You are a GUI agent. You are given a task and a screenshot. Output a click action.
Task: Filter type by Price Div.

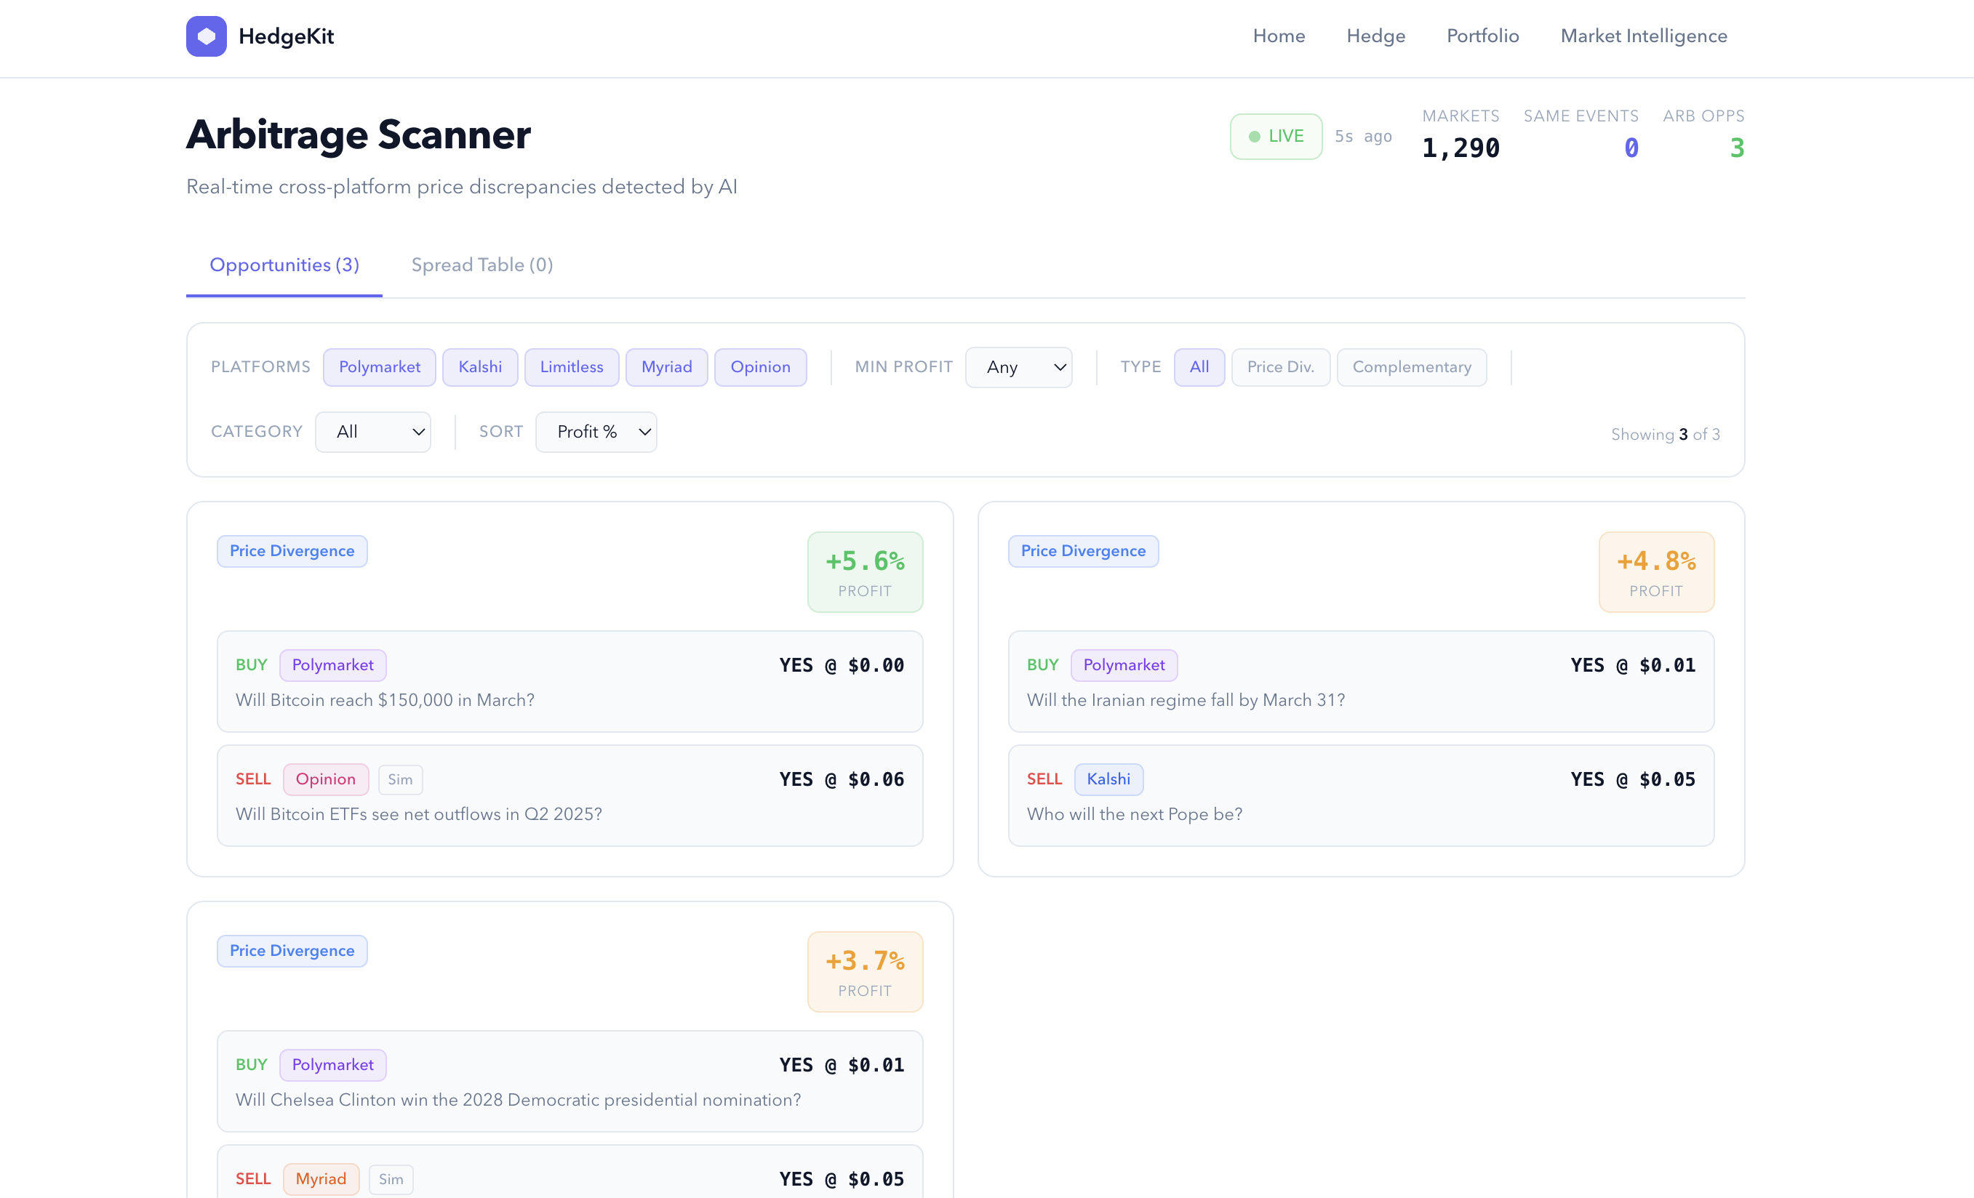pyautogui.click(x=1279, y=367)
